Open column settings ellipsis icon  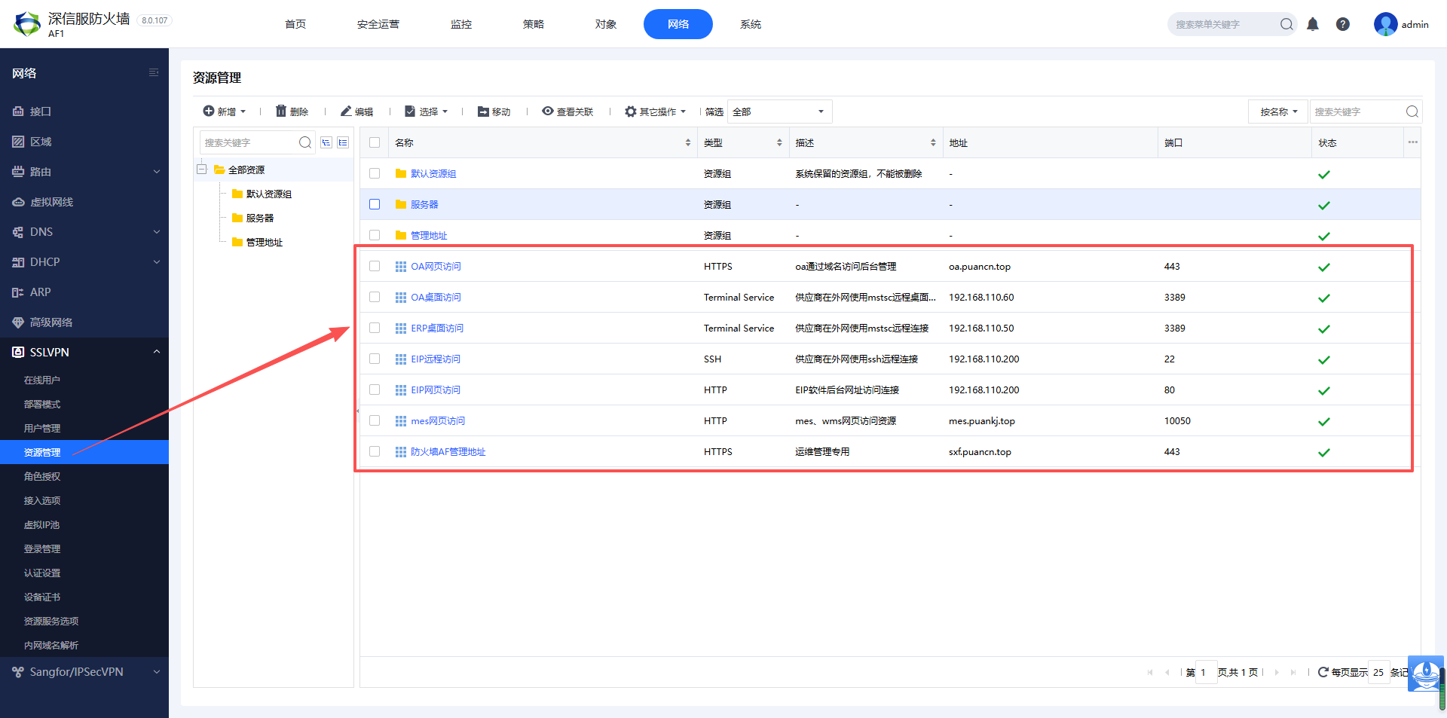1413,142
